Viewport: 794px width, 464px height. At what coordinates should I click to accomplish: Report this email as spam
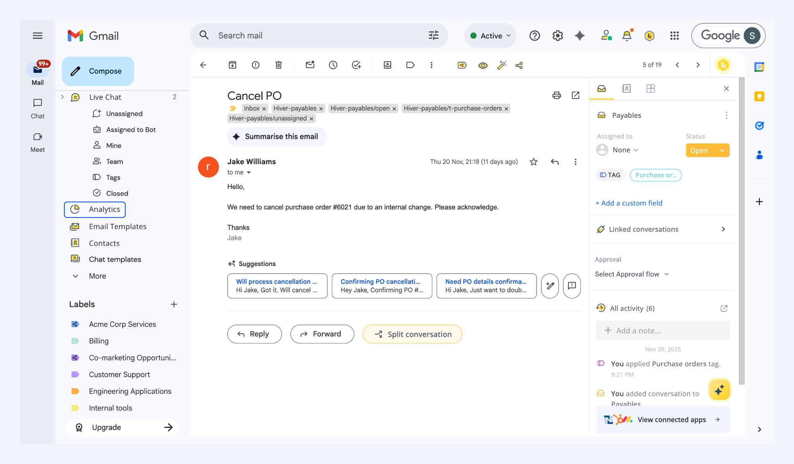coord(255,65)
